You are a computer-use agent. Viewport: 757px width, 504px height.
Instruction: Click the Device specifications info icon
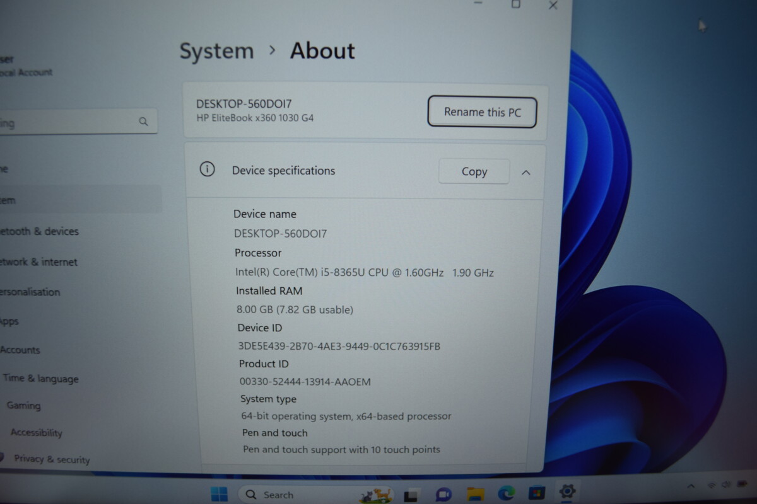point(207,169)
